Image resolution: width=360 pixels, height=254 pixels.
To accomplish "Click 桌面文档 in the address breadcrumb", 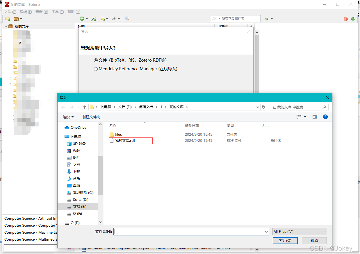I will tap(146, 107).
